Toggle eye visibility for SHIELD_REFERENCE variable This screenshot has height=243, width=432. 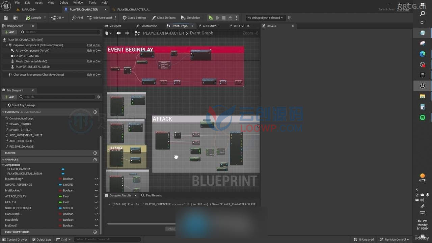click(96, 208)
